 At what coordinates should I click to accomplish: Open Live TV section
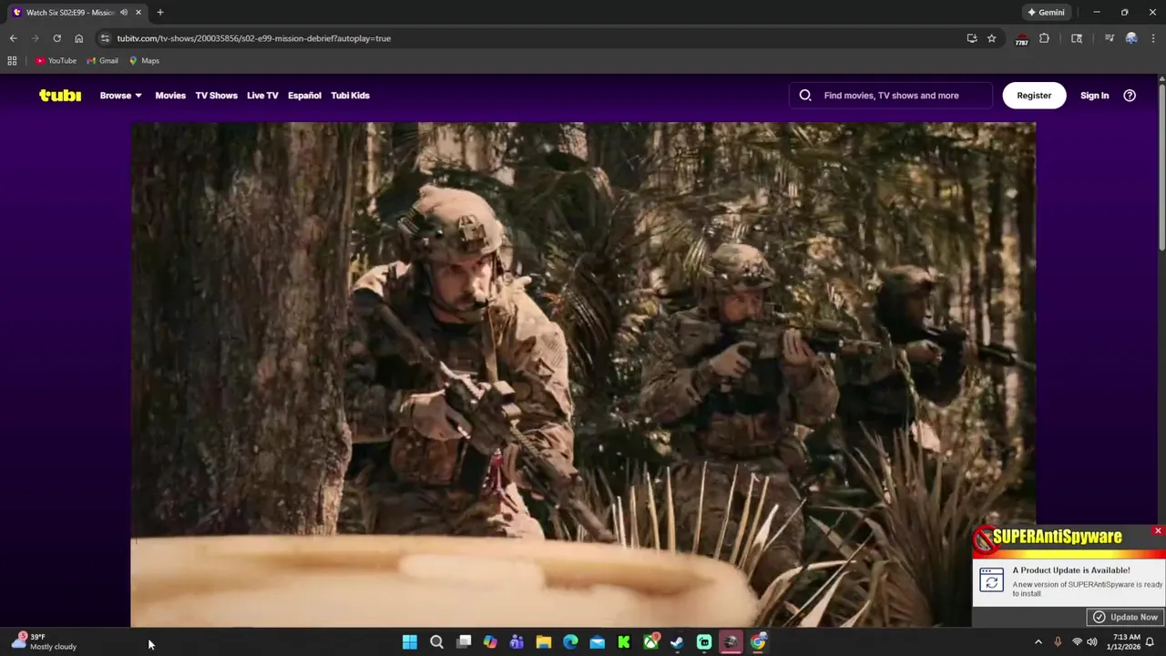click(x=262, y=95)
